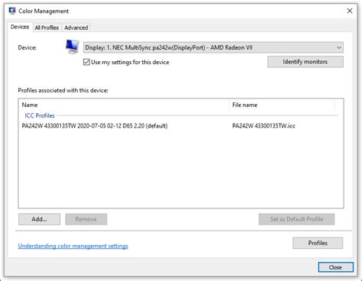The width and height of the screenshot is (362, 281).
Task: Click the Color Management title bar icon
Action: pyautogui.click(x=12, y=11)
